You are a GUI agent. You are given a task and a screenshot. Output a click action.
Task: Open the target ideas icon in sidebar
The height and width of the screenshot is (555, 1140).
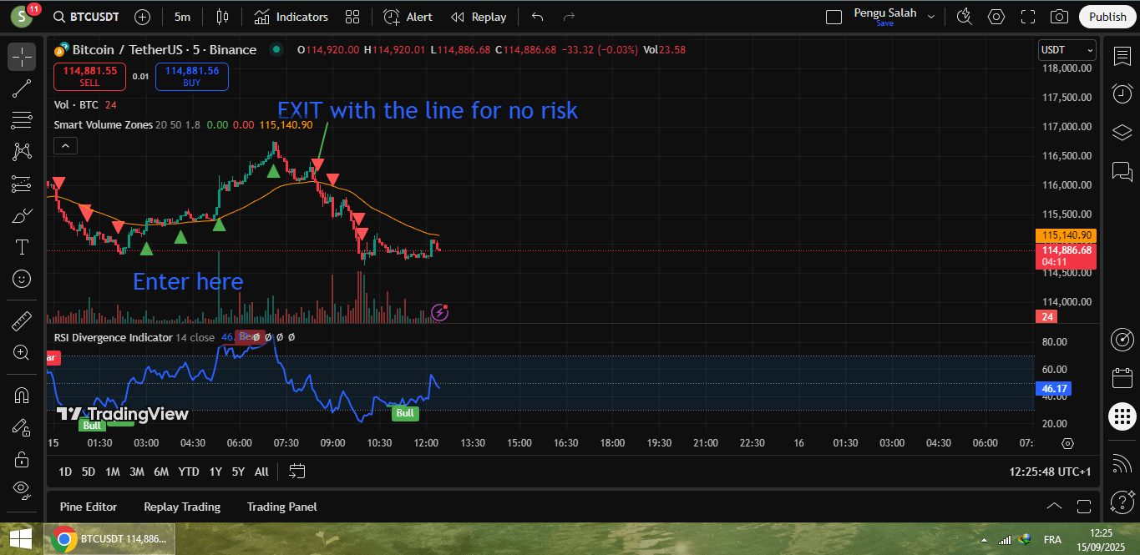[x=1122, y=340]
